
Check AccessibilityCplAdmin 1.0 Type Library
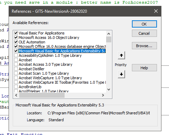click(x=16, y=55)
